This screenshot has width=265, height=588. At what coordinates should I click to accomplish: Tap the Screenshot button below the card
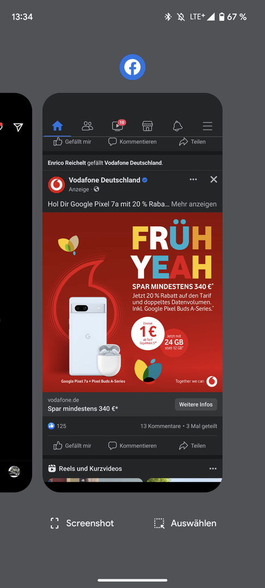point(82,523)
